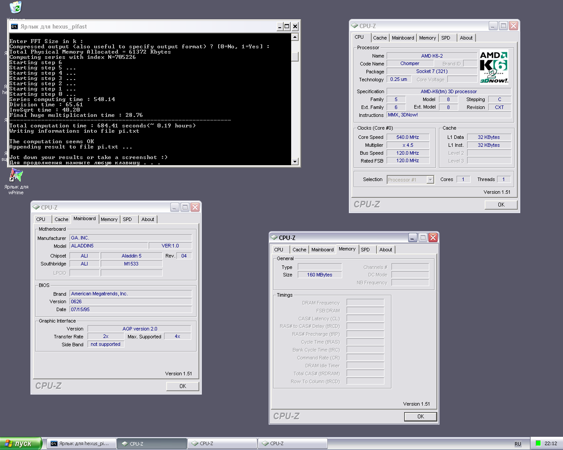Screen dimensions: 563x450
Task: Click the American Megatrends BIOS brand
Action: 131,294
